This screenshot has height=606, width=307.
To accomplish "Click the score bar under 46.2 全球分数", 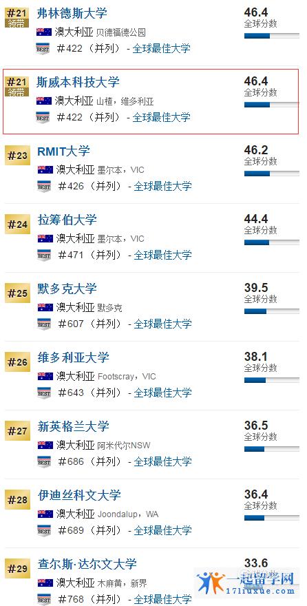I will pyautogui.click(x=272, y=174).
